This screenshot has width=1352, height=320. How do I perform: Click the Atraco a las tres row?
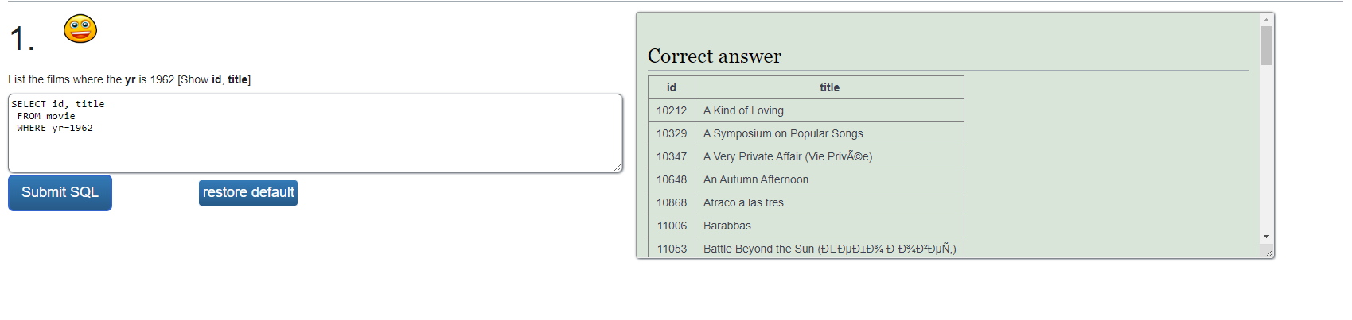click(x=806, y=202)
